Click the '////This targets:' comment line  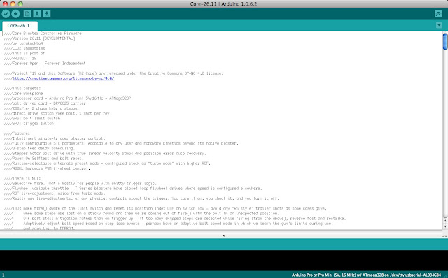coord(22,89)
